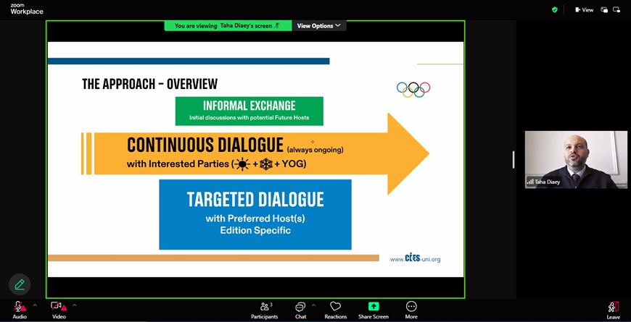Click the green encryption shield icon
The width and height of the screenshot is (631, 322).
click(555, 10)
